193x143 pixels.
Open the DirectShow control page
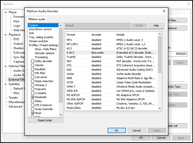(40, 29)
